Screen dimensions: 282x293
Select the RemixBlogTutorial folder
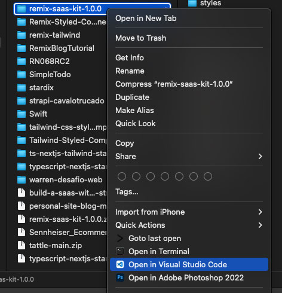click(x=56, y=48)
